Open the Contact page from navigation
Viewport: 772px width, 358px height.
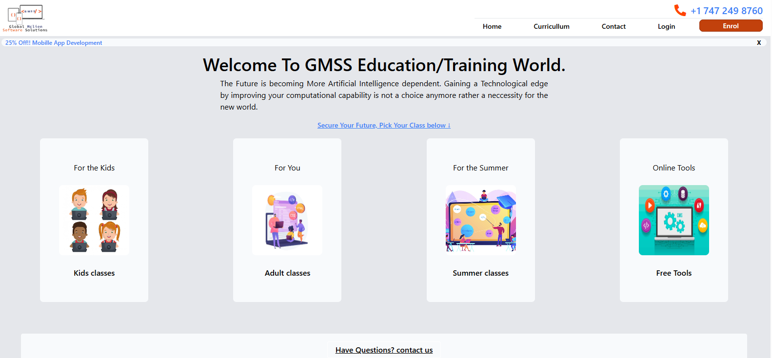[x=613, y=26]
